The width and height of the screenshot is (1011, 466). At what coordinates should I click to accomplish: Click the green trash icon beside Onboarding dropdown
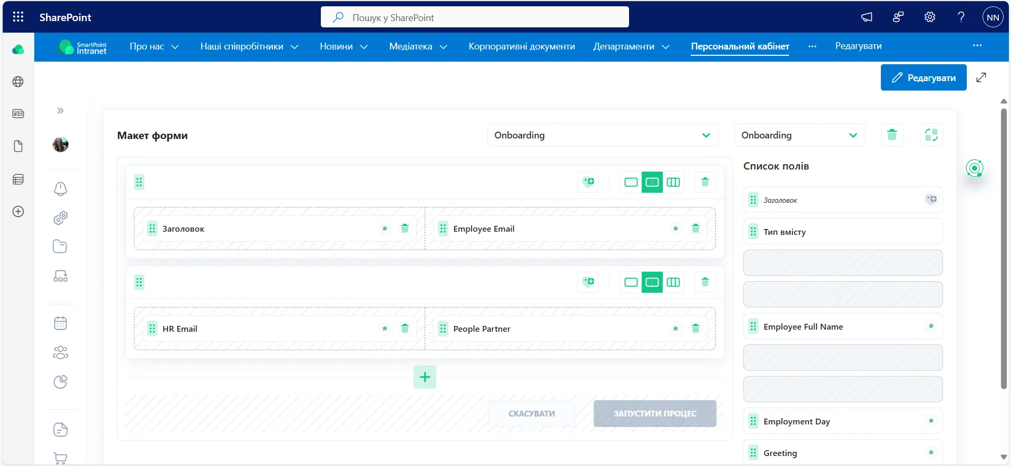tap(892, 135)
